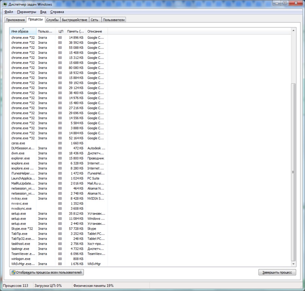Select iexplore.exe with 6 328 КБ
Viewport: 305px width, 291px height.
(58, 164)
